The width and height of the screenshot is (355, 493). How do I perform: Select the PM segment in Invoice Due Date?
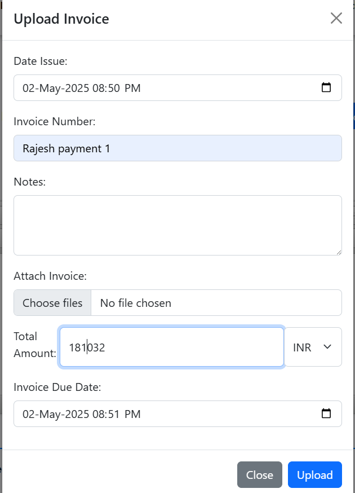point(132,414)
